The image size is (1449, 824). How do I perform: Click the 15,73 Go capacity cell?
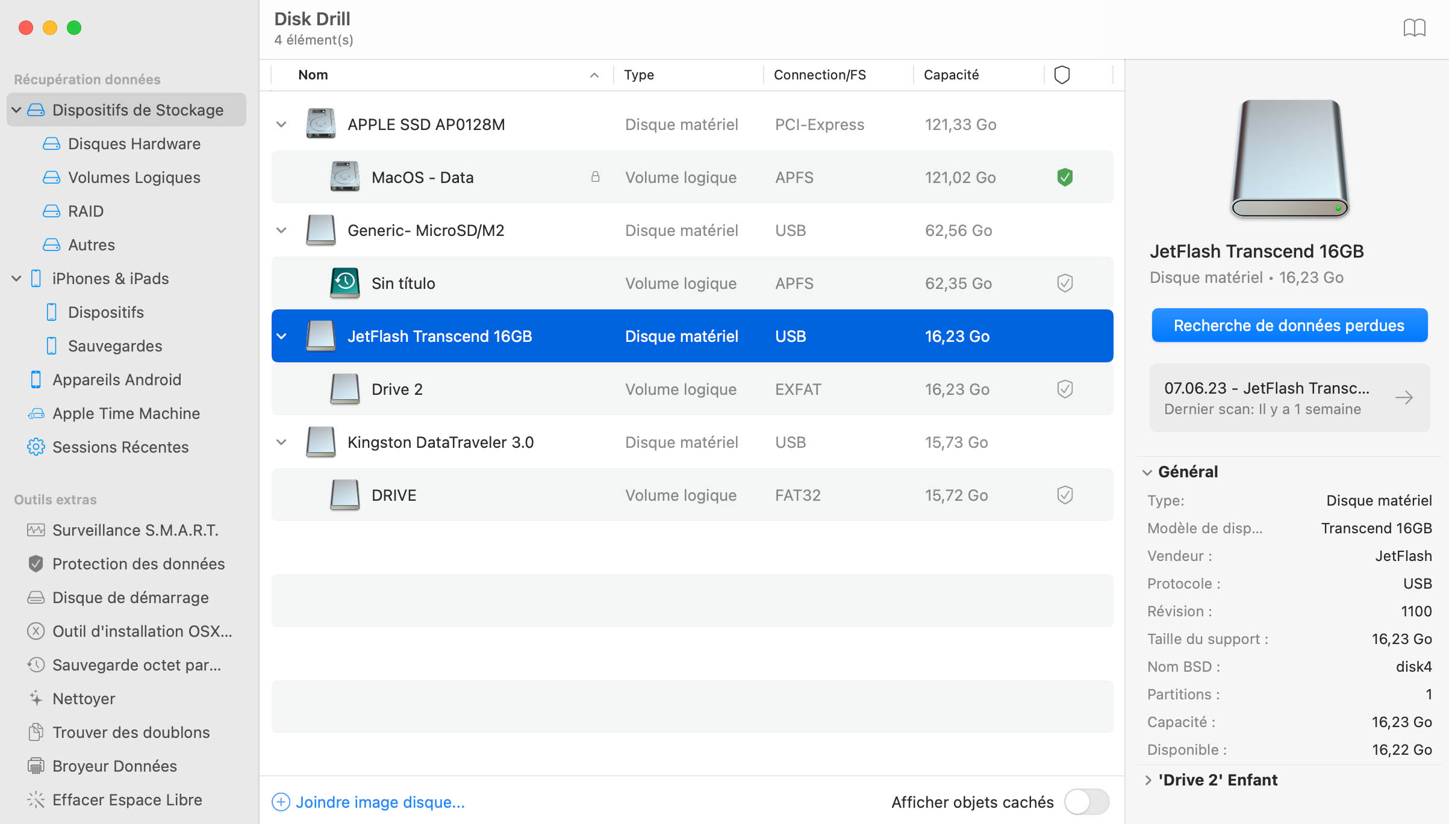coord(956,442)
